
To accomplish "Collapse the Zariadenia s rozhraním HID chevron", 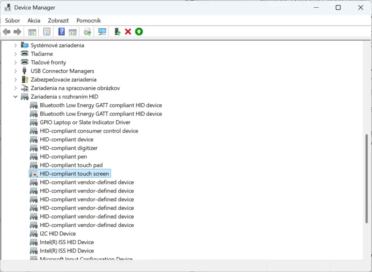I will [15, 97].
